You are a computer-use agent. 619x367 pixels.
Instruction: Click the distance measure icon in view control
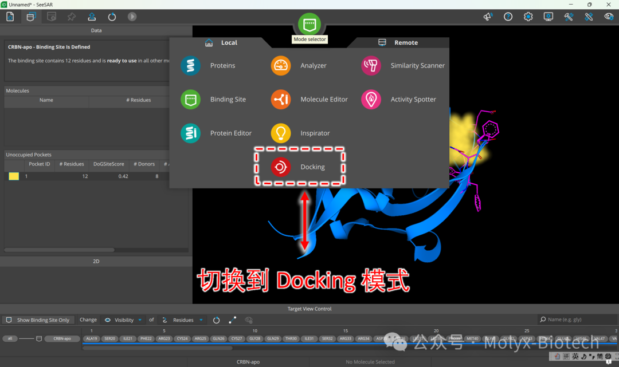tap(233, 319)
